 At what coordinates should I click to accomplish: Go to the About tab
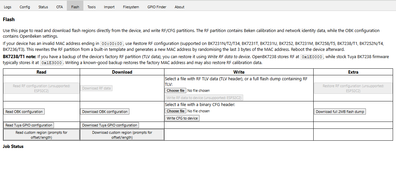point(179,7)
